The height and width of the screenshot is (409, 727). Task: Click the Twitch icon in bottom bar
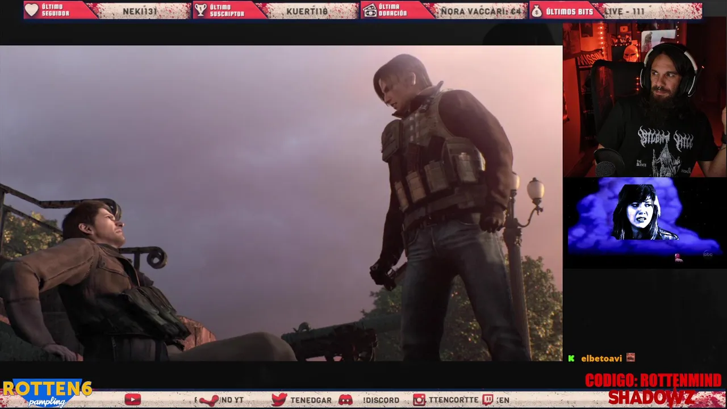pyautogui.click(x=487, y=400)
